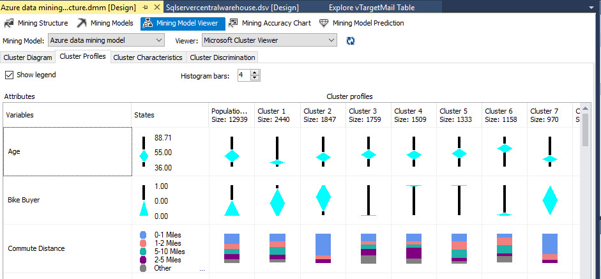The width and height of the screenshot is (601, 279).
Task: Click Age diamond for Cluster 1
Action: (x=277, y=163)
